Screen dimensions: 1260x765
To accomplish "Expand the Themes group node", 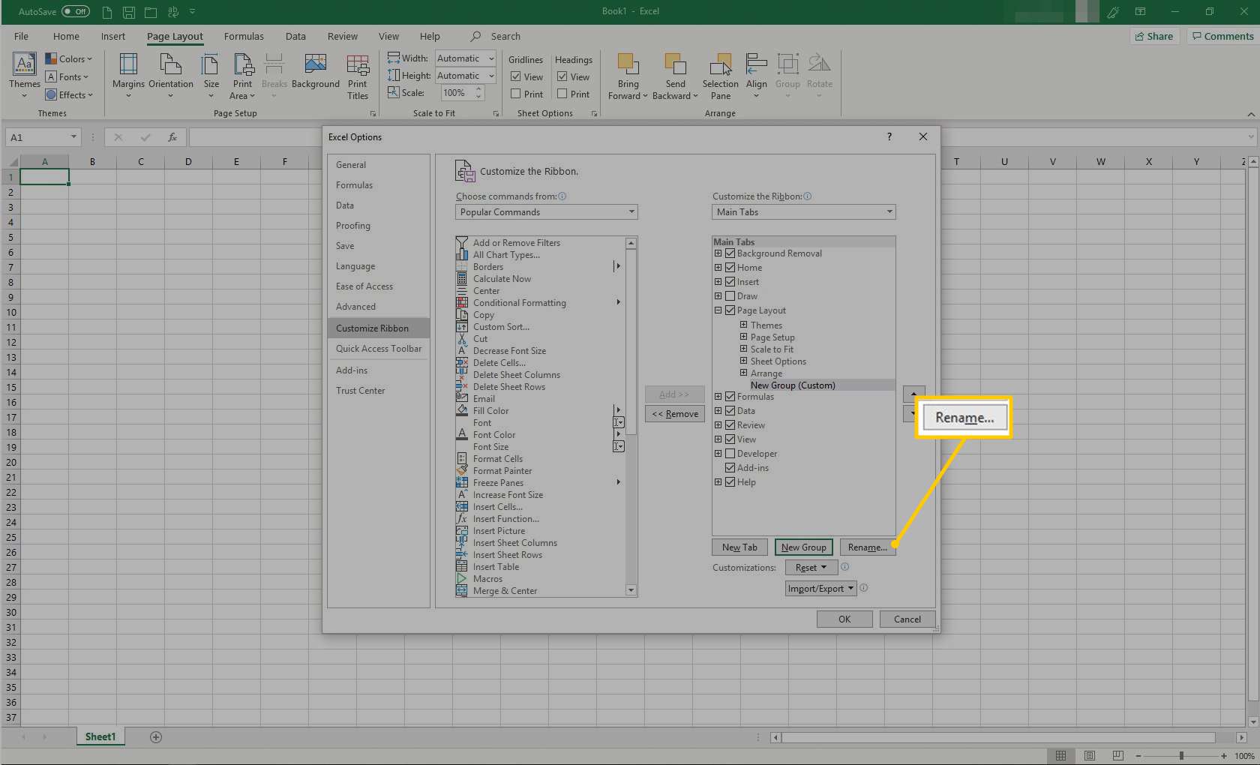I will pyautogui.click(x=743, y=325).
